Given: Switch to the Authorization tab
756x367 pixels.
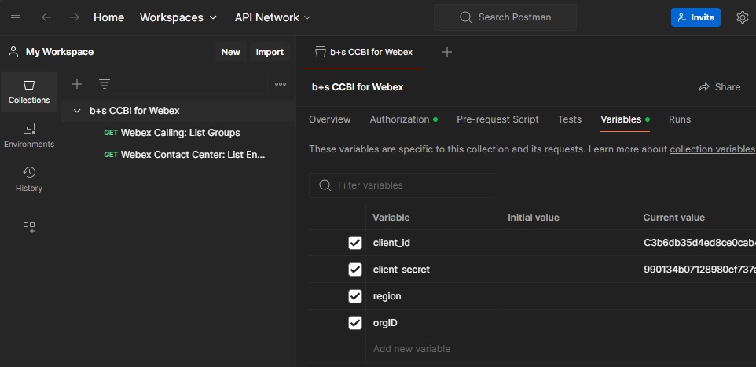Looking at the screenshot, I should point(404,119).
